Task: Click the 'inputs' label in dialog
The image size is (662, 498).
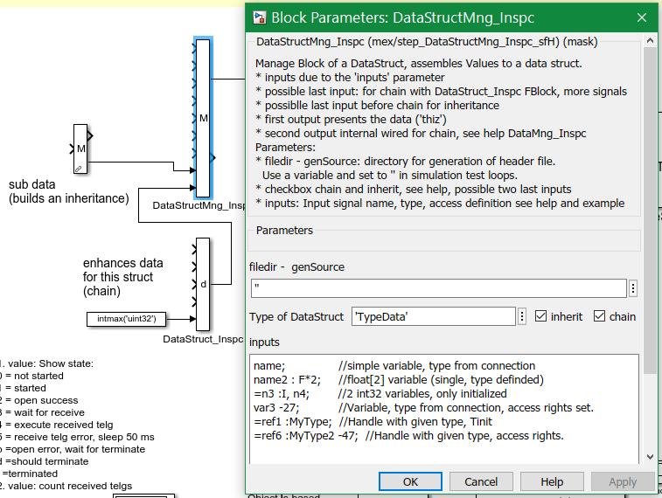Action: pyautogui.click(x=264, y=342)
